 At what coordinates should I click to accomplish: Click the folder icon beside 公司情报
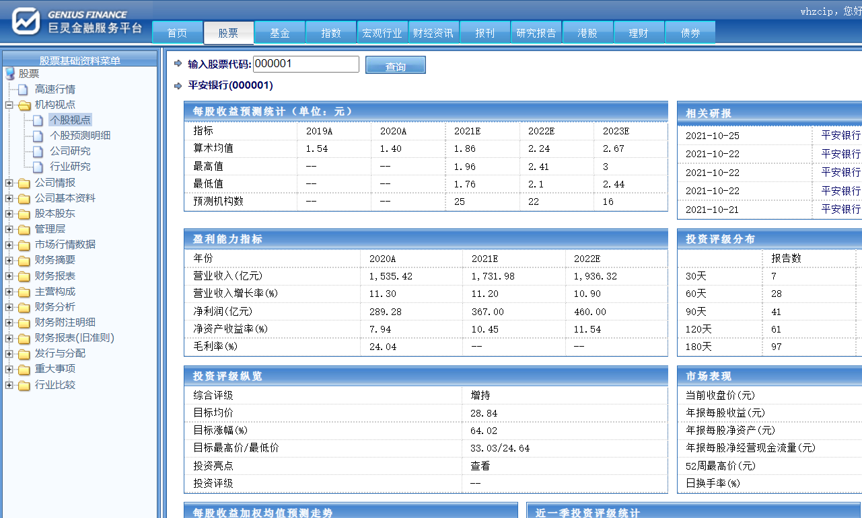24,183
